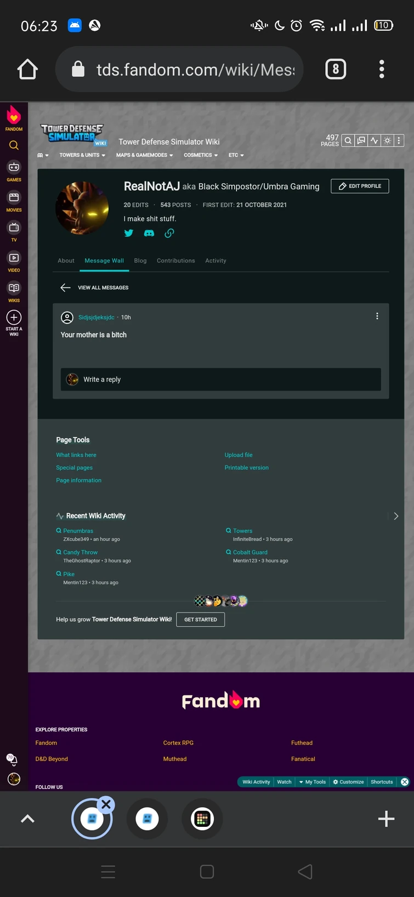Open the TV section in Fandom sidebar

[14, 231]
